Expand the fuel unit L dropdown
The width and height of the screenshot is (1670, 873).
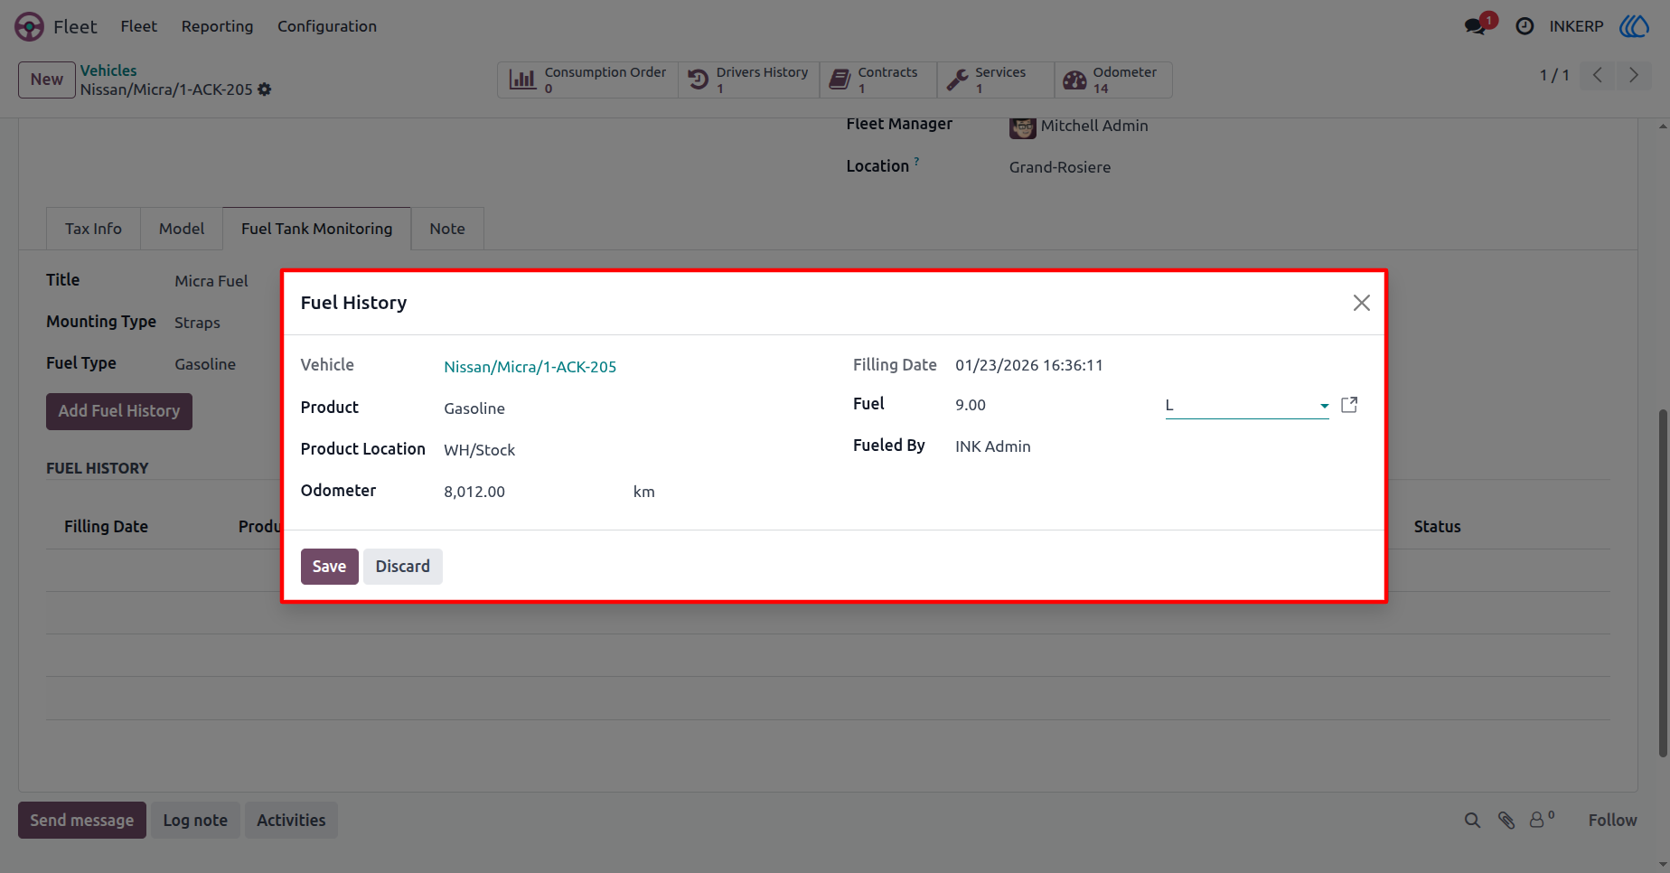pyautogui.click(x=1247, y=406)
